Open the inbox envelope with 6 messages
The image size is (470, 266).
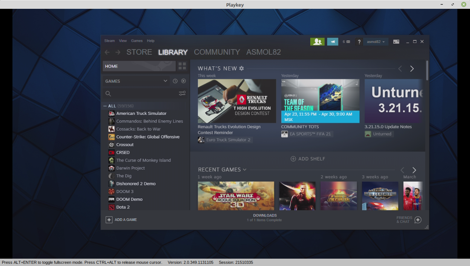point(346,42)
